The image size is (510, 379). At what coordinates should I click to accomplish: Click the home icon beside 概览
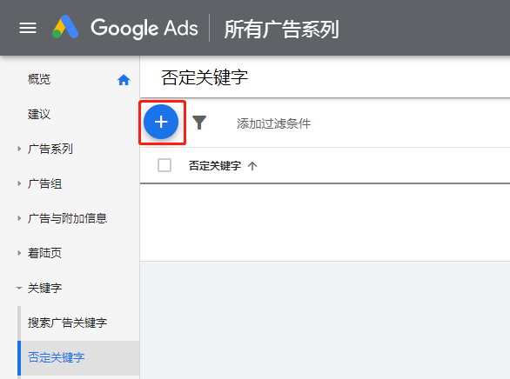tap(124, 80)
